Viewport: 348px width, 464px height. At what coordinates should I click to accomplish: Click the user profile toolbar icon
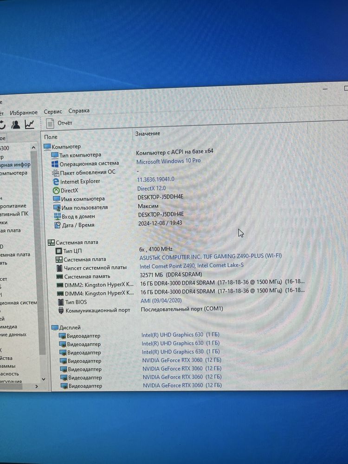[x=15, y=124]
